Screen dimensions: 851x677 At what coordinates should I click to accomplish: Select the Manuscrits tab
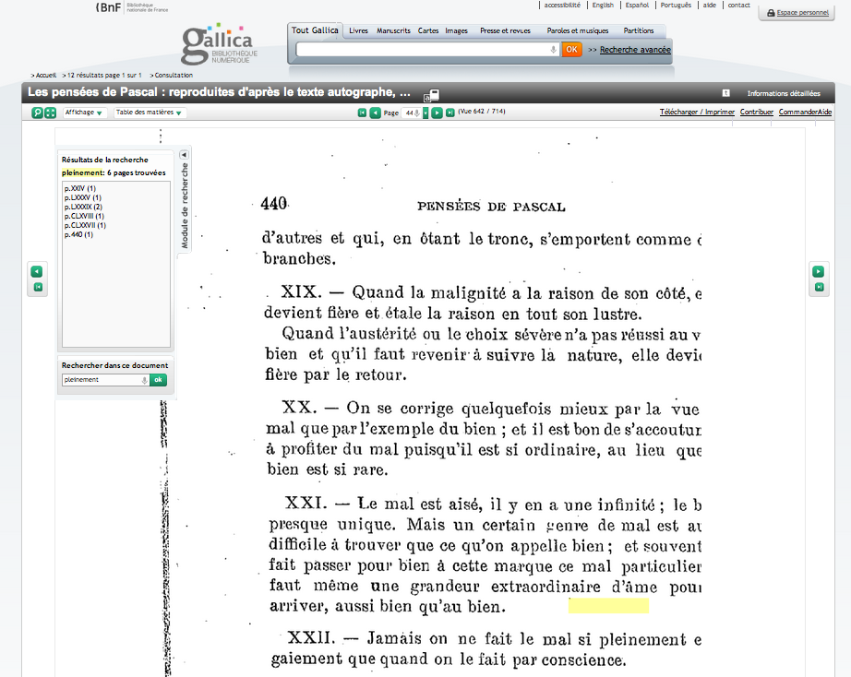pos(394,30)
